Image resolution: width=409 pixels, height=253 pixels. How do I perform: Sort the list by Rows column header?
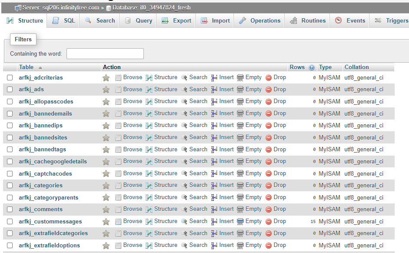pos(297,67)
